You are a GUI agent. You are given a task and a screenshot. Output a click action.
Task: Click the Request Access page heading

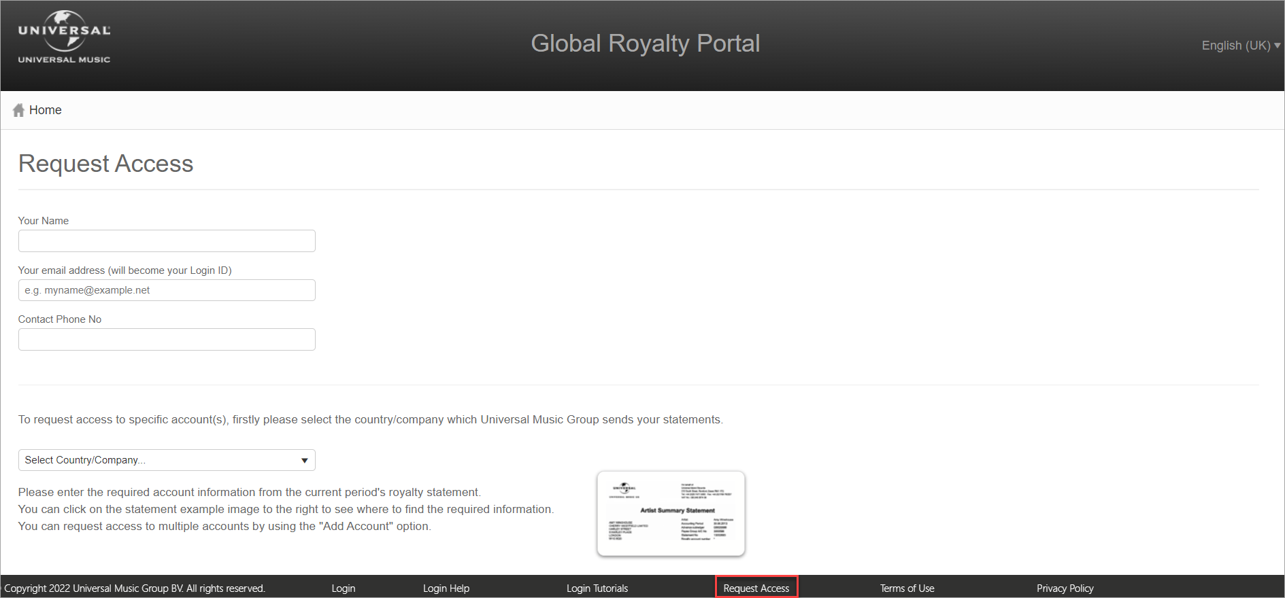[x=106, y=164]
